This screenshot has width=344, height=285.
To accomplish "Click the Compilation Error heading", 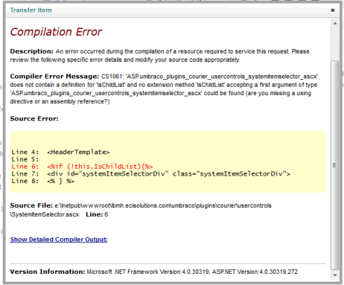I will pyautogui.click(x=56, y=32).
